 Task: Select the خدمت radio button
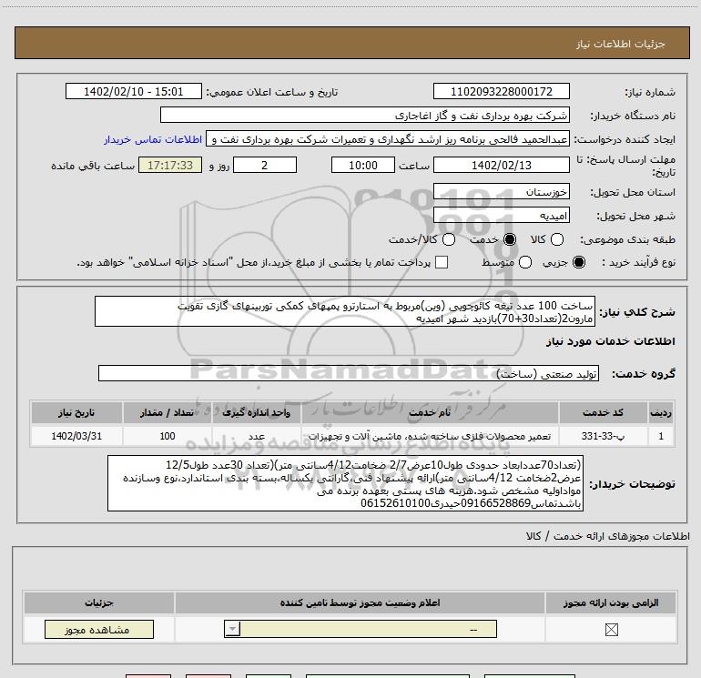[510, 239]
